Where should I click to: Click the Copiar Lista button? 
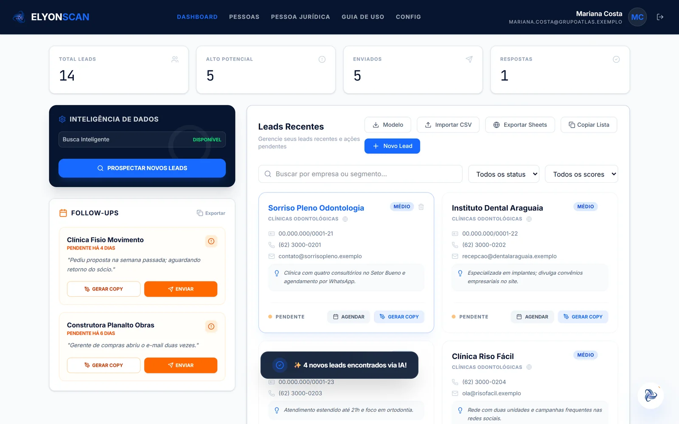(589, 125)
